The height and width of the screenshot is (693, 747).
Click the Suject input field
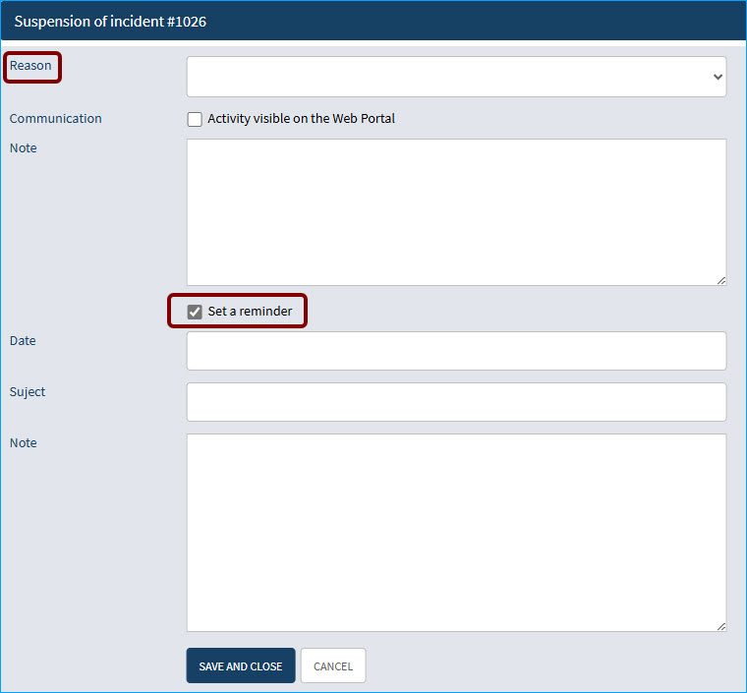pos(456,402)
